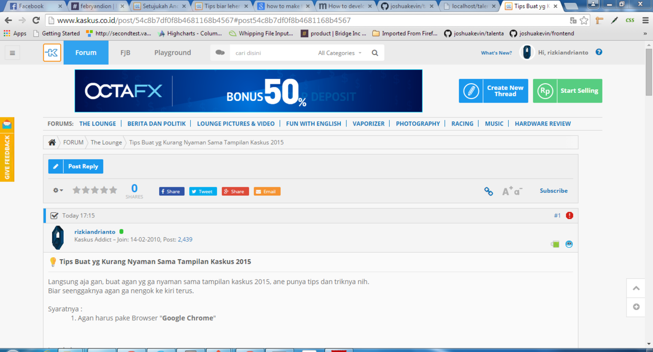Increase text size using the A+ icon
653x352 pixels.
tap(507, 190)
